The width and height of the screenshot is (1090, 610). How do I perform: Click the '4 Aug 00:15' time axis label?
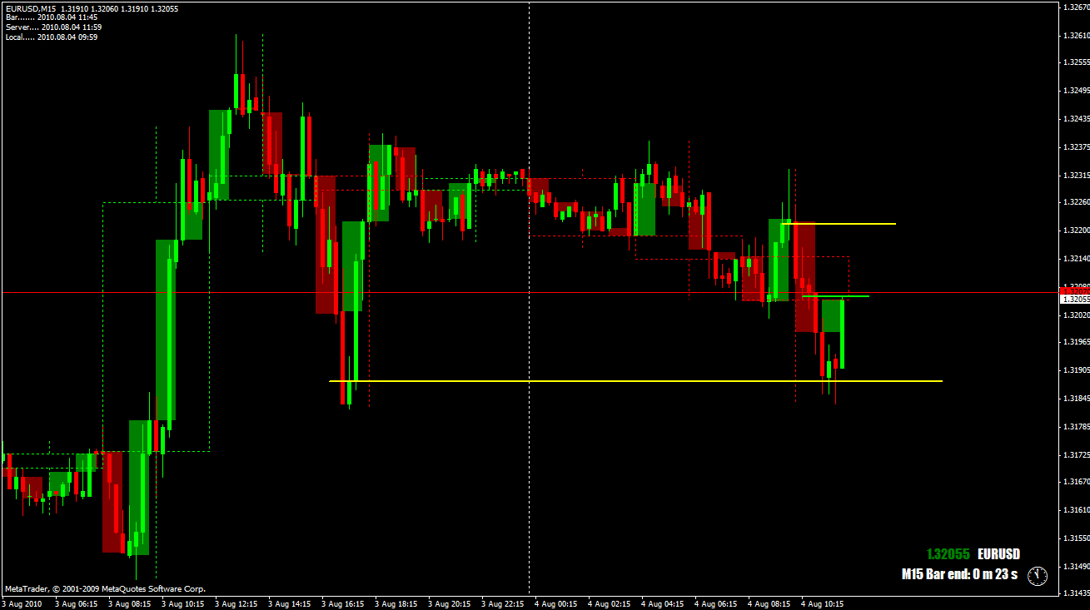(x=557, y=603)
